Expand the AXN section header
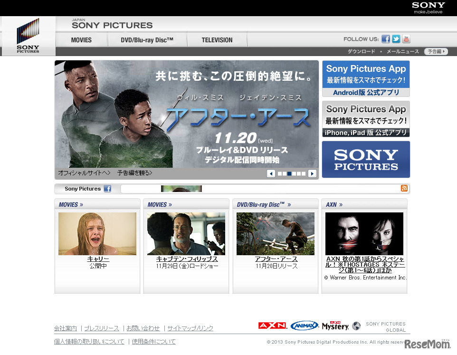The image size is (457, 355). [x=334, y=205]
